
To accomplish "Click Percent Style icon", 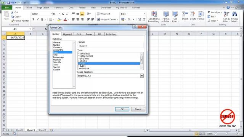I will (x=129, y=19).
